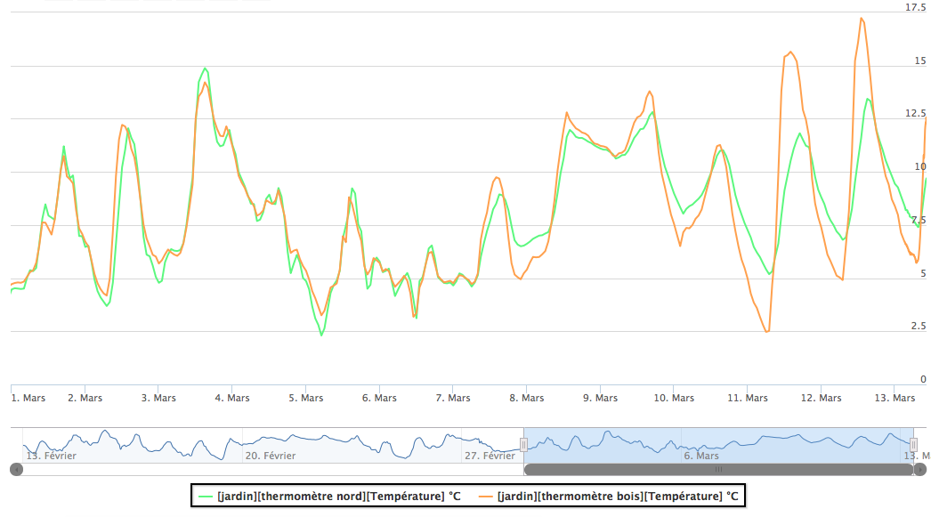Toggle the thermomètre nord series in legend
This screenshot has width=931, height=517.
click(329, 497)
